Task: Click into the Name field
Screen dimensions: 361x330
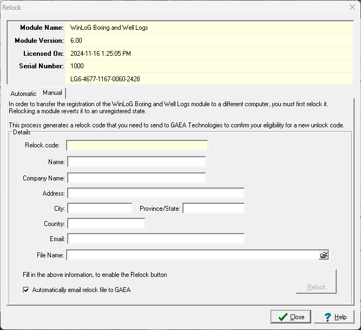Action: [136, 162]
